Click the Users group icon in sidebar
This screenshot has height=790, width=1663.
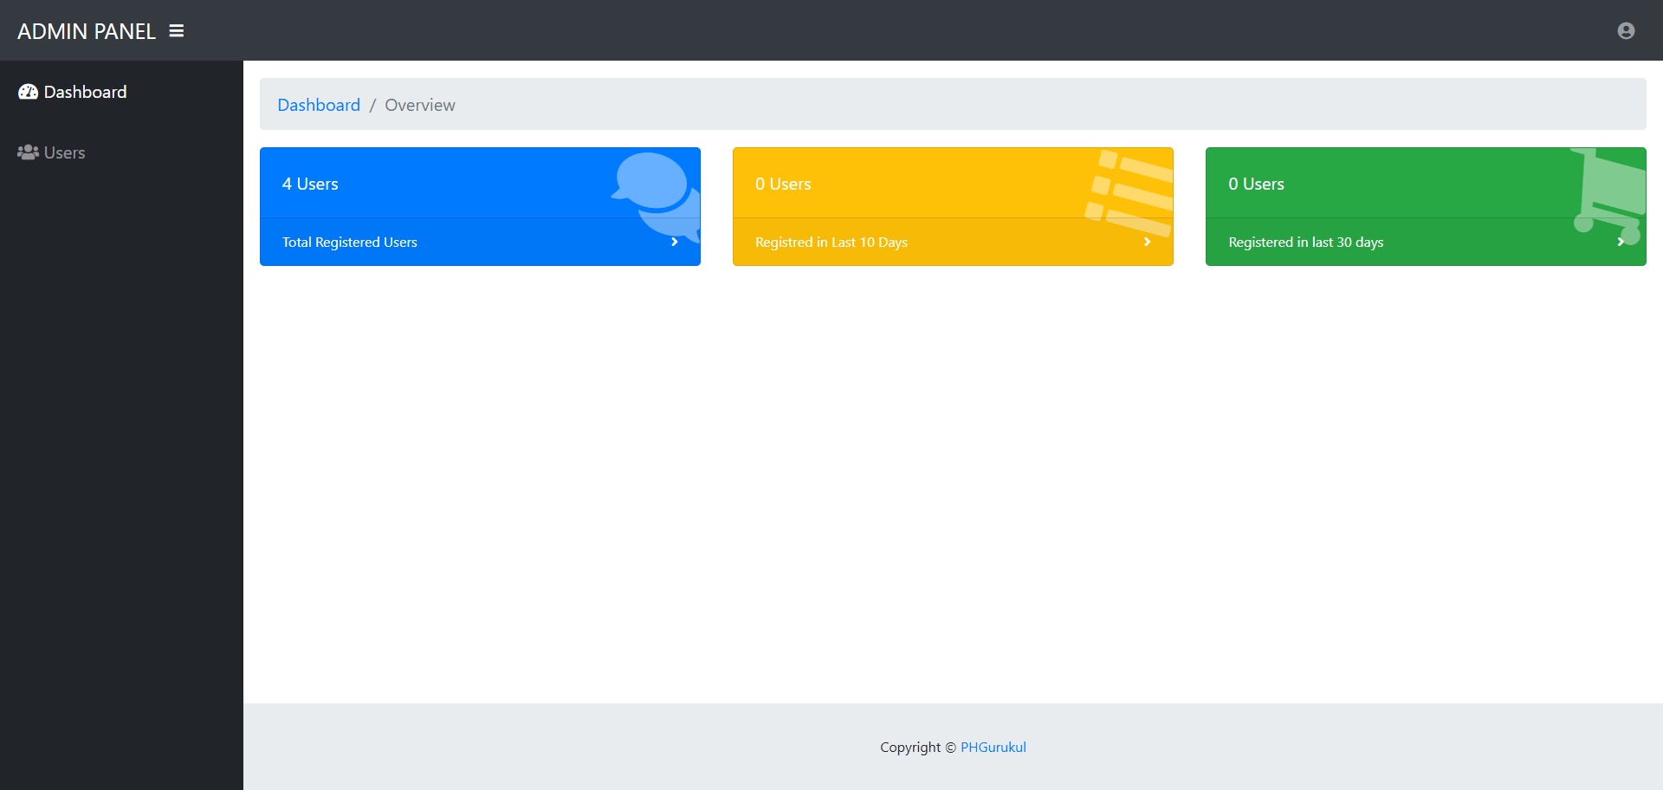click(27, 152)
